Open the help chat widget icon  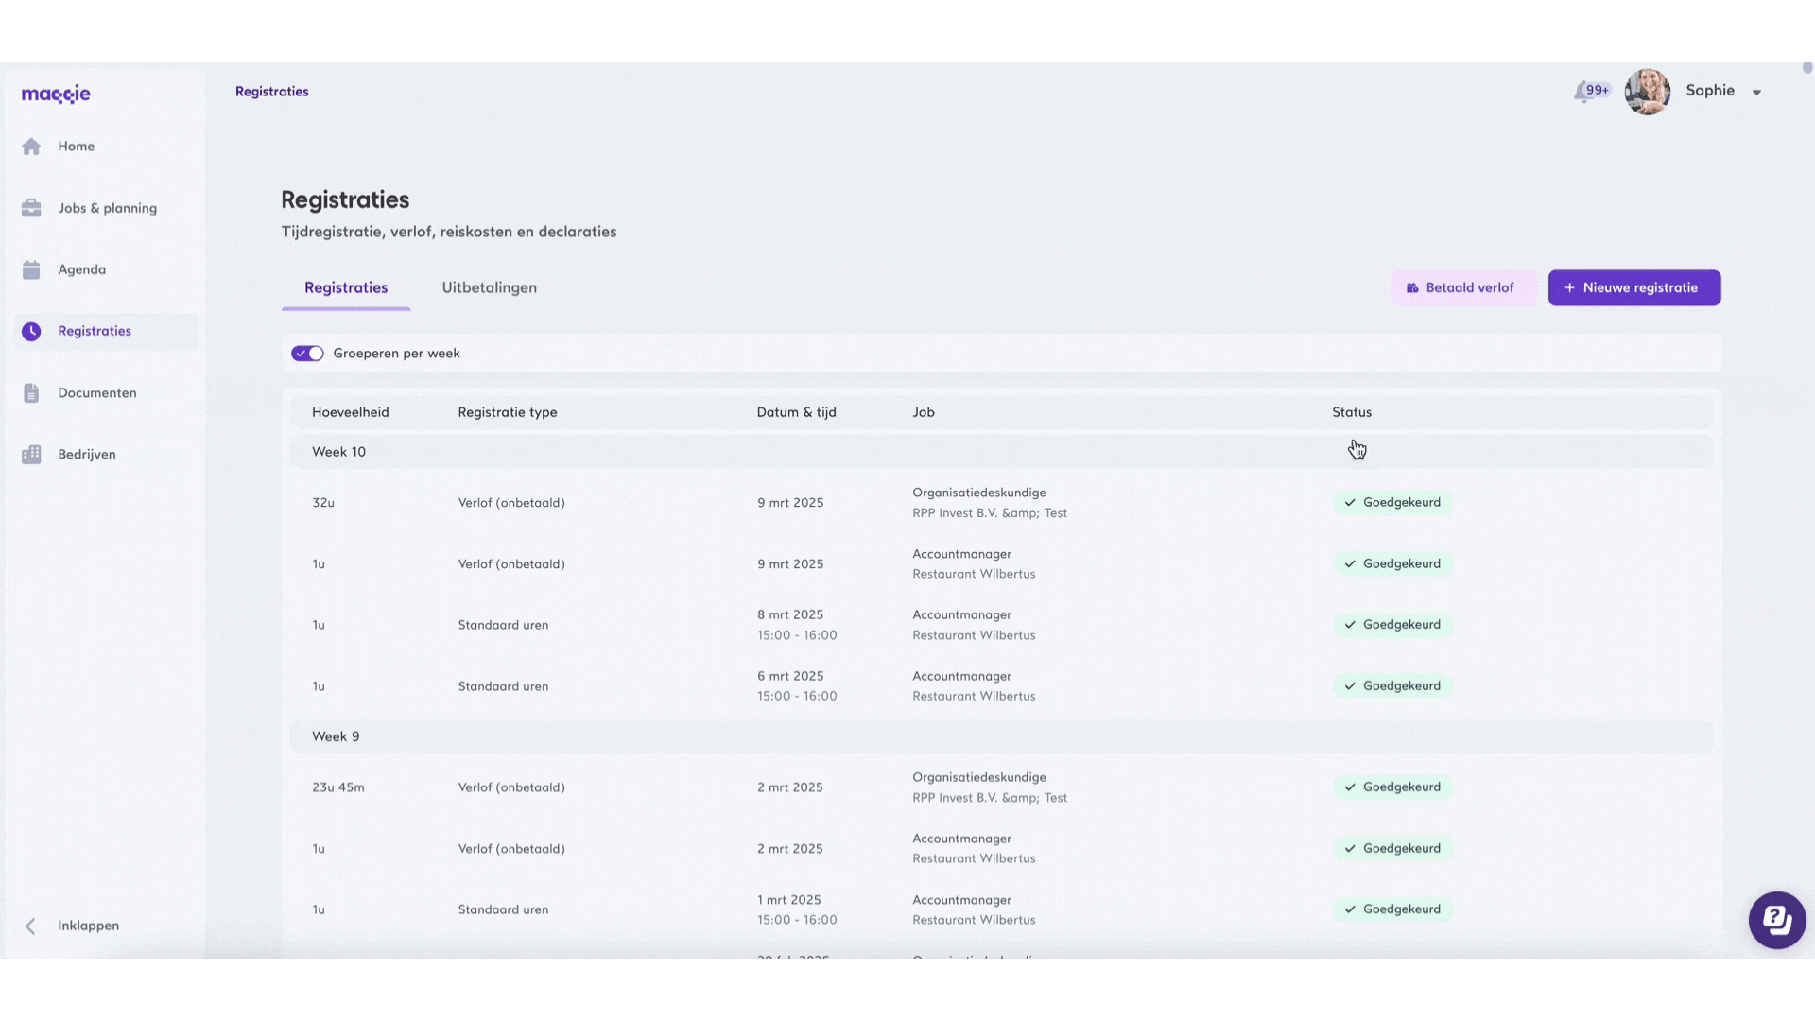[x=1776, y=919]
